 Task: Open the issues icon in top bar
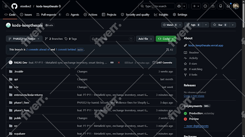coord(205,6)
